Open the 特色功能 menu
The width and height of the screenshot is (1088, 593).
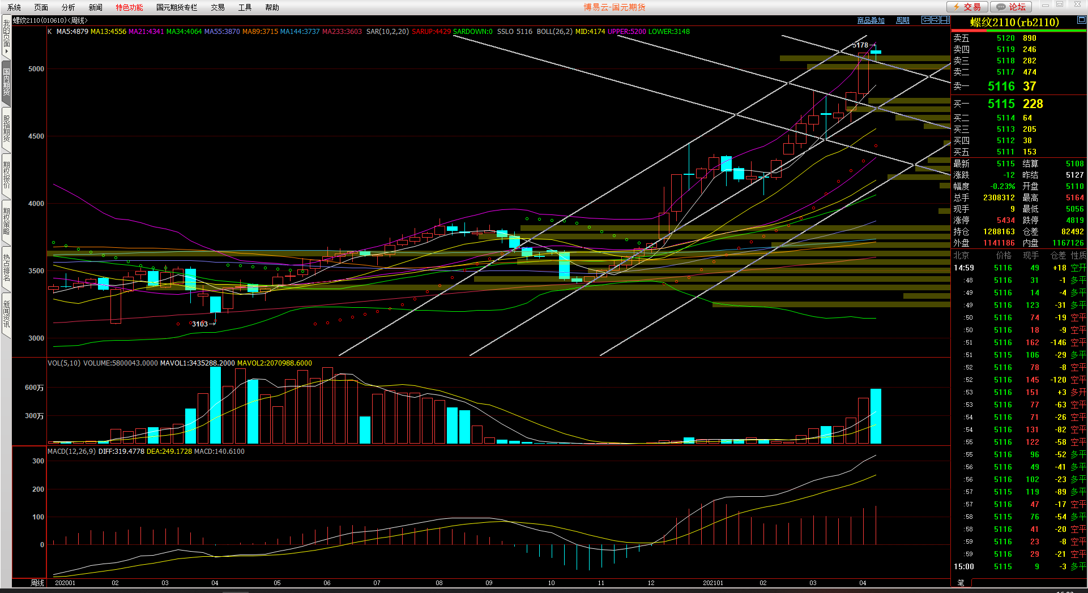point(129,7)
